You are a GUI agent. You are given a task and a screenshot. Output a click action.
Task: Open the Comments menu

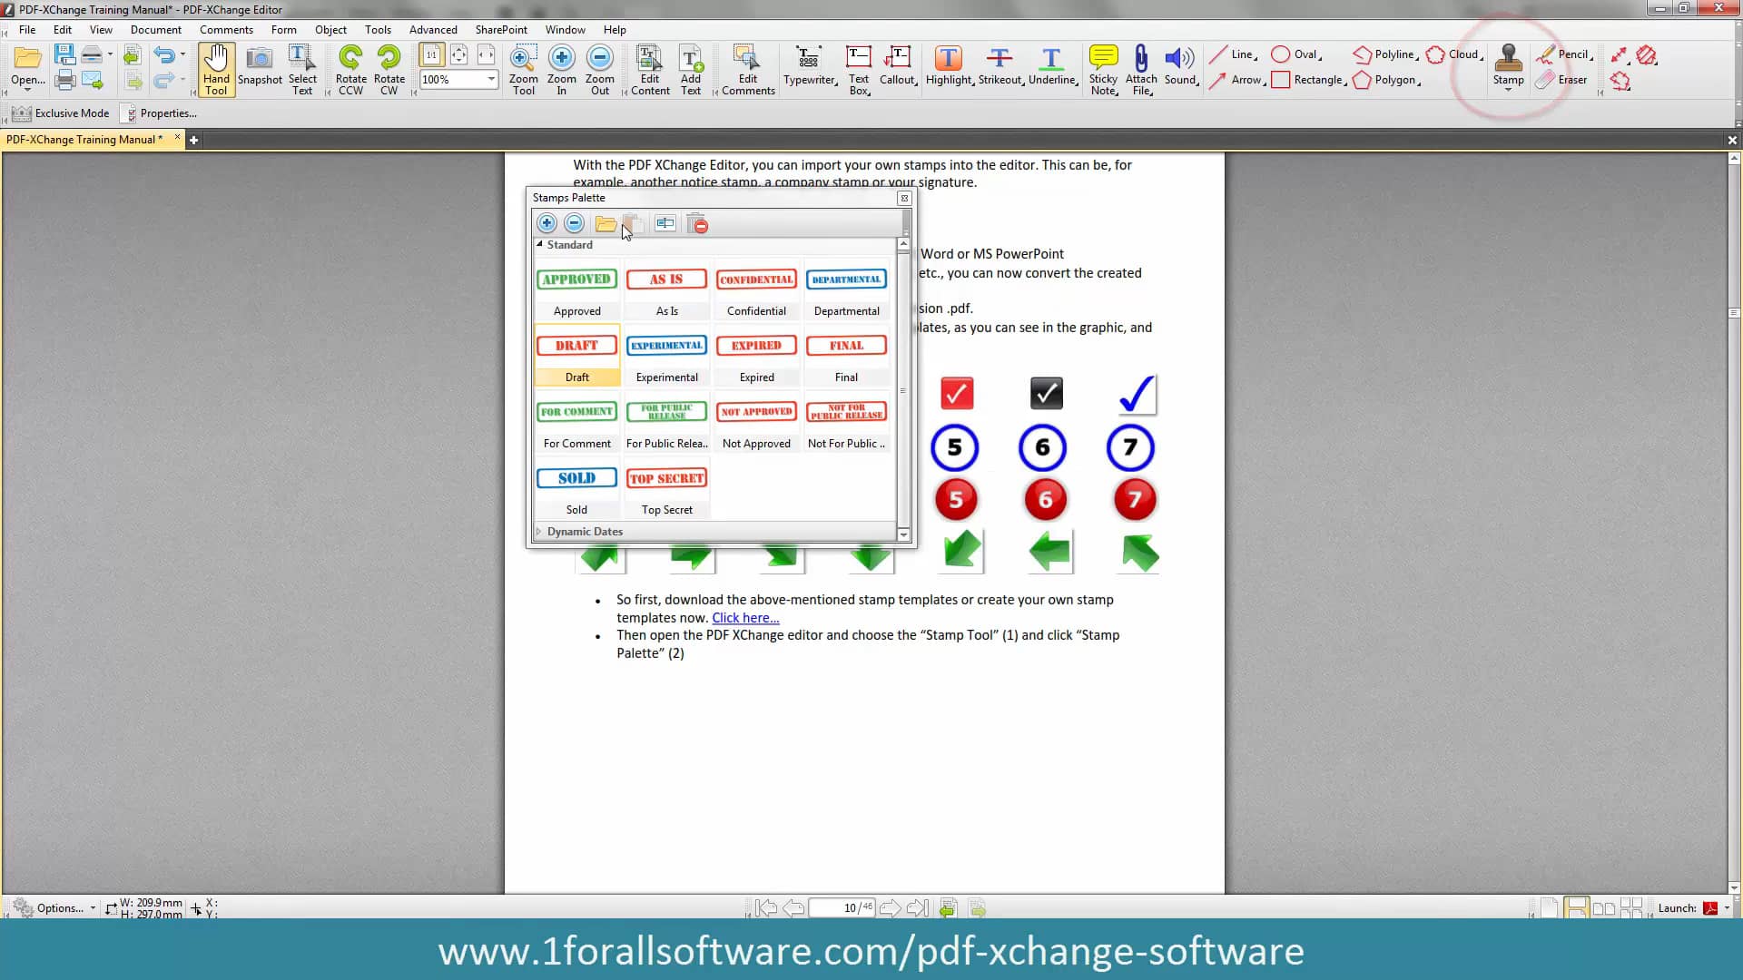tap(226, 29)
